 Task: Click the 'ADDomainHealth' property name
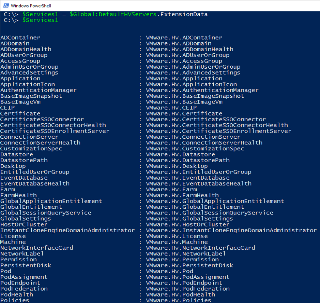click(x=26, y=49)
